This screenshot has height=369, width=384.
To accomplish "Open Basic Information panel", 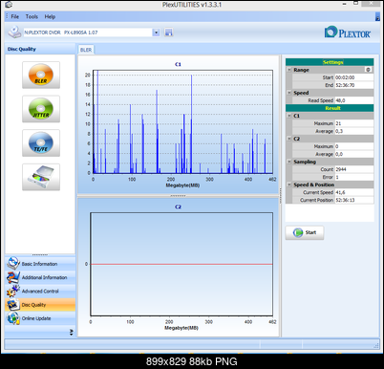I will point(40,264).
